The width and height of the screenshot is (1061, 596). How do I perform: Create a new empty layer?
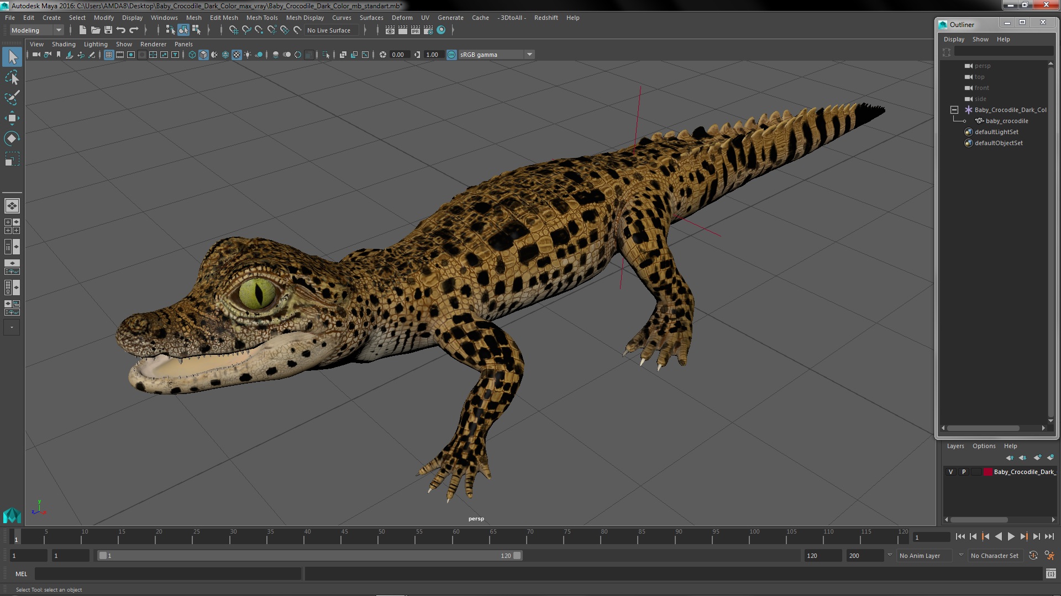pyautogui.click(x=1037, y=457)
